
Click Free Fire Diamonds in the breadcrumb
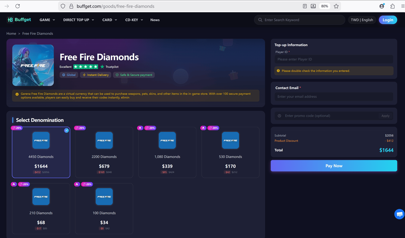[x=38, y=33]
